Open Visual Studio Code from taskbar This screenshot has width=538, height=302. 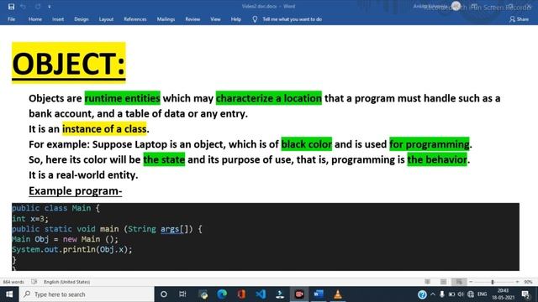point(261,294)
